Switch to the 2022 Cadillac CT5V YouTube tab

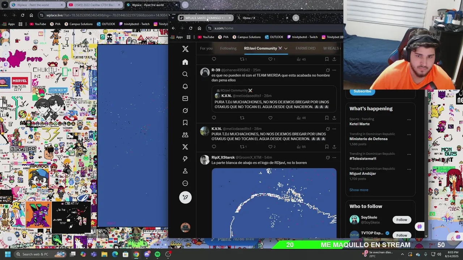[x=94, y=5]
